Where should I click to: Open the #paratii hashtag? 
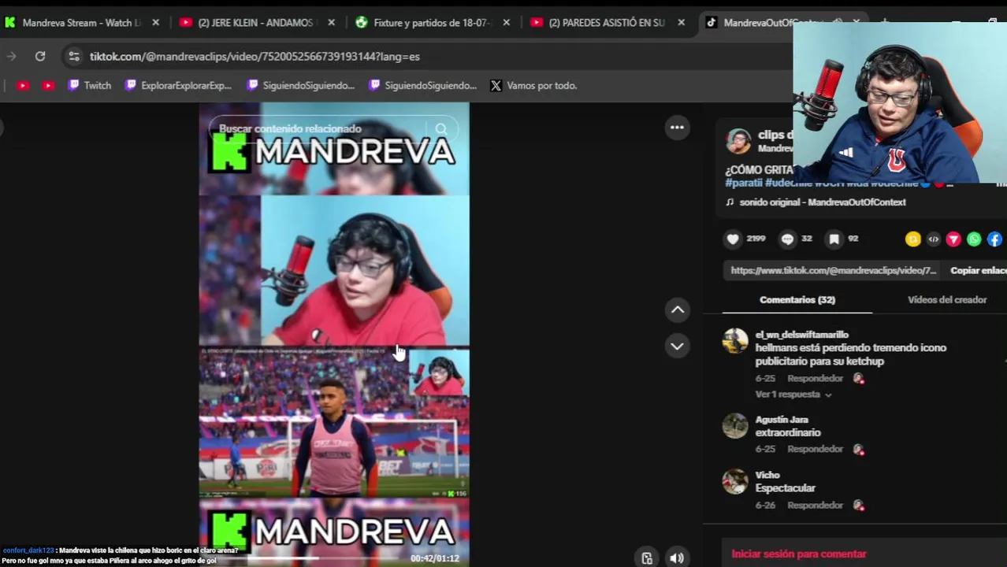(743, 183)
